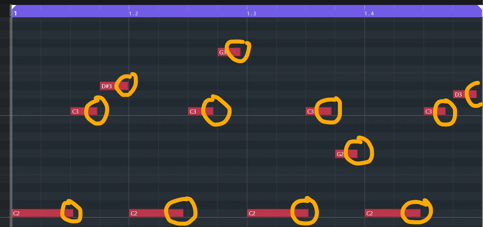483x227 pixels.
Task: Select the C2 note starting at beat 1.2
Action: click(156, 213)
